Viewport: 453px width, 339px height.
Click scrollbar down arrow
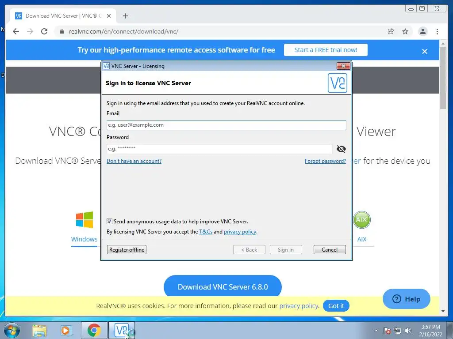coord(443,311)
